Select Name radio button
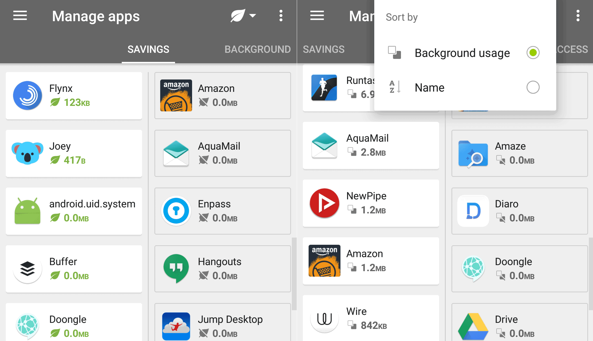This screenshot has height=341, width=593. click(x=533, y=87)
